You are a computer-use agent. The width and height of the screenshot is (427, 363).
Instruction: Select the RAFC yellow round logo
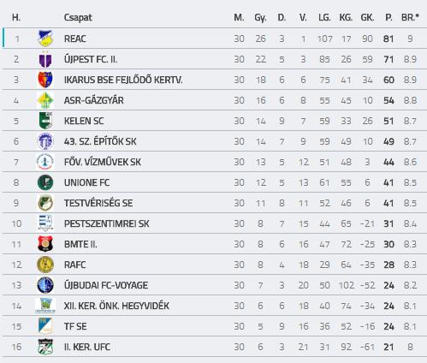[x=45, y=265]
